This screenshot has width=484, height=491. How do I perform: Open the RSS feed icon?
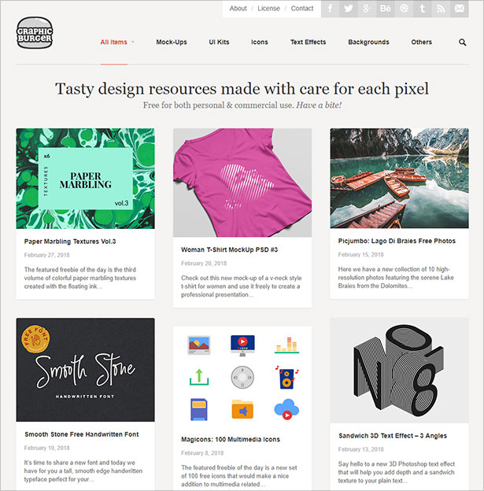pos(441,9)
